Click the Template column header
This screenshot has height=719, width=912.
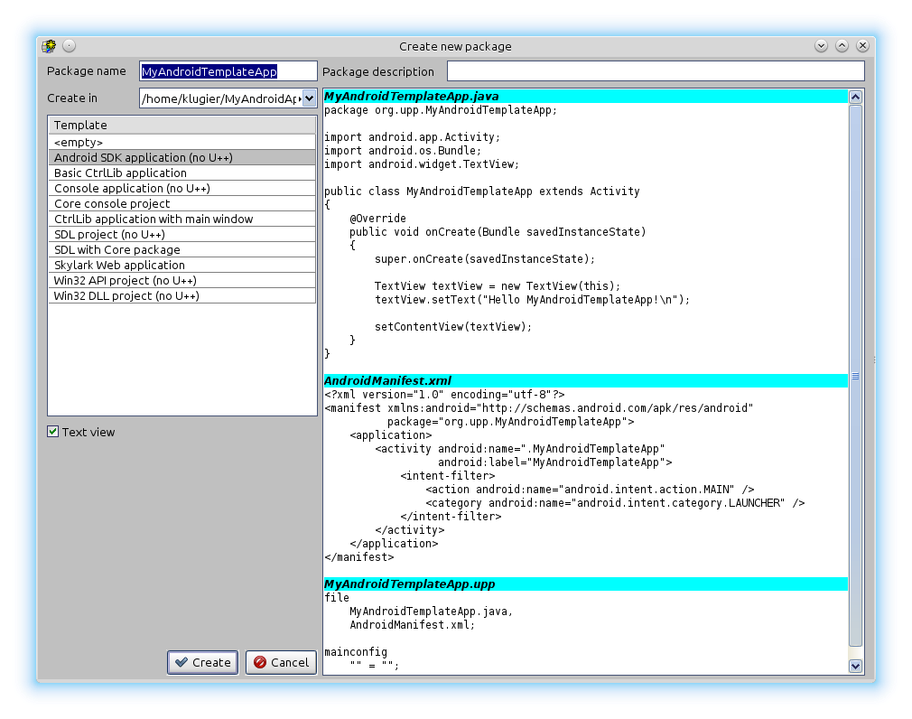[x=182, y=126]
